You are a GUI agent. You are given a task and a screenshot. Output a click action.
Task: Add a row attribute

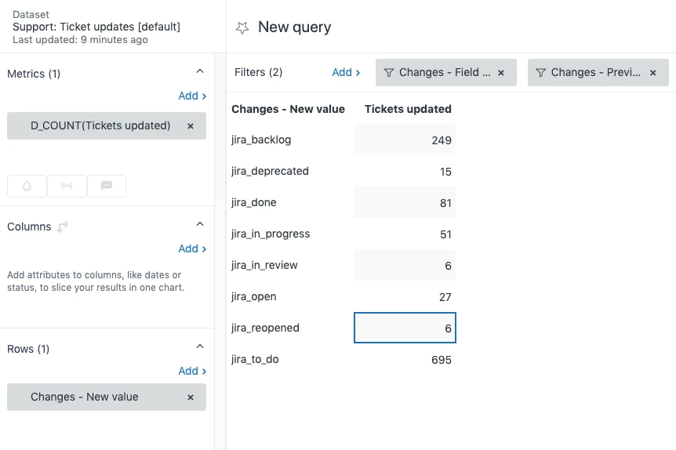click(x=192, y=371)
